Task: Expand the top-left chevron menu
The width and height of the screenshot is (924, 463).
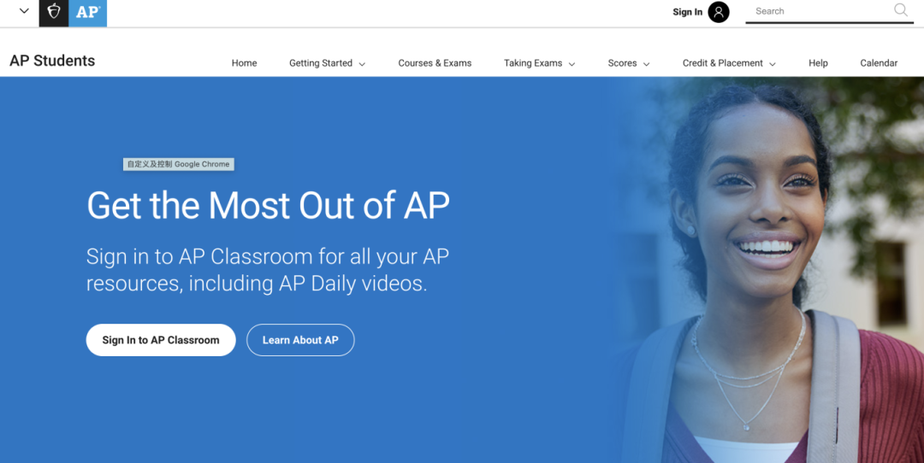Action: coord(24,10)
